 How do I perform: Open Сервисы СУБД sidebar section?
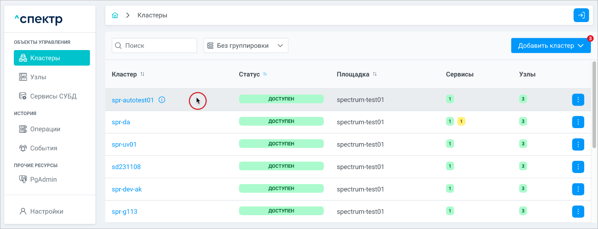pyautogui.click(x=53, y=96)
